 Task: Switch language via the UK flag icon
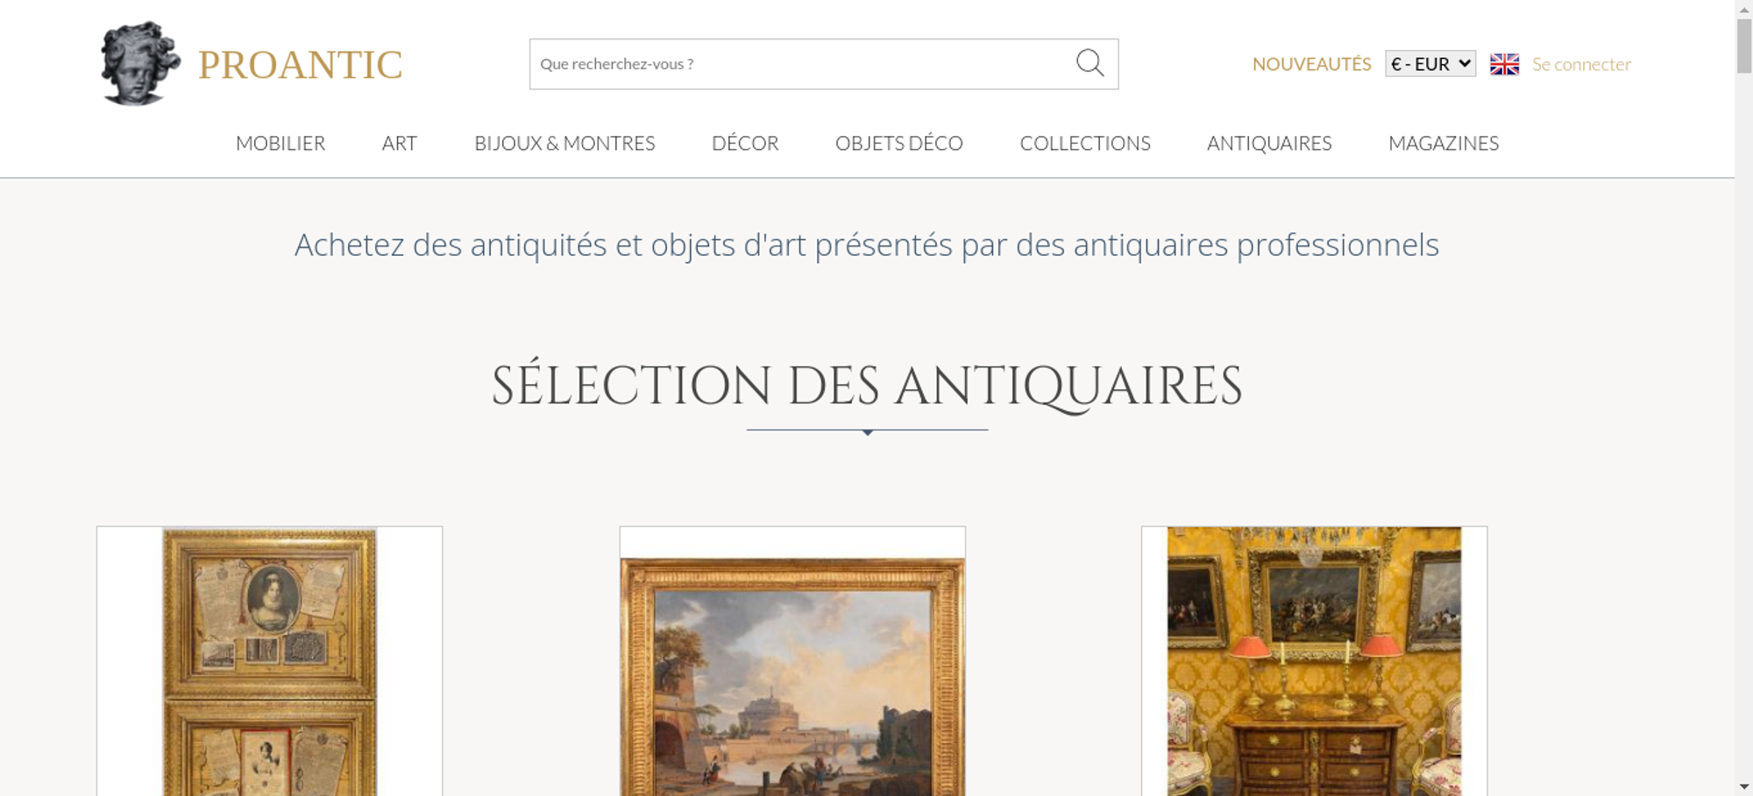(1504, 64)
